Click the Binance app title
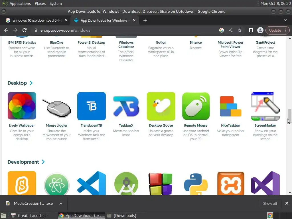The height and width of the screenshot is (219, 292). tap(196, 42)
